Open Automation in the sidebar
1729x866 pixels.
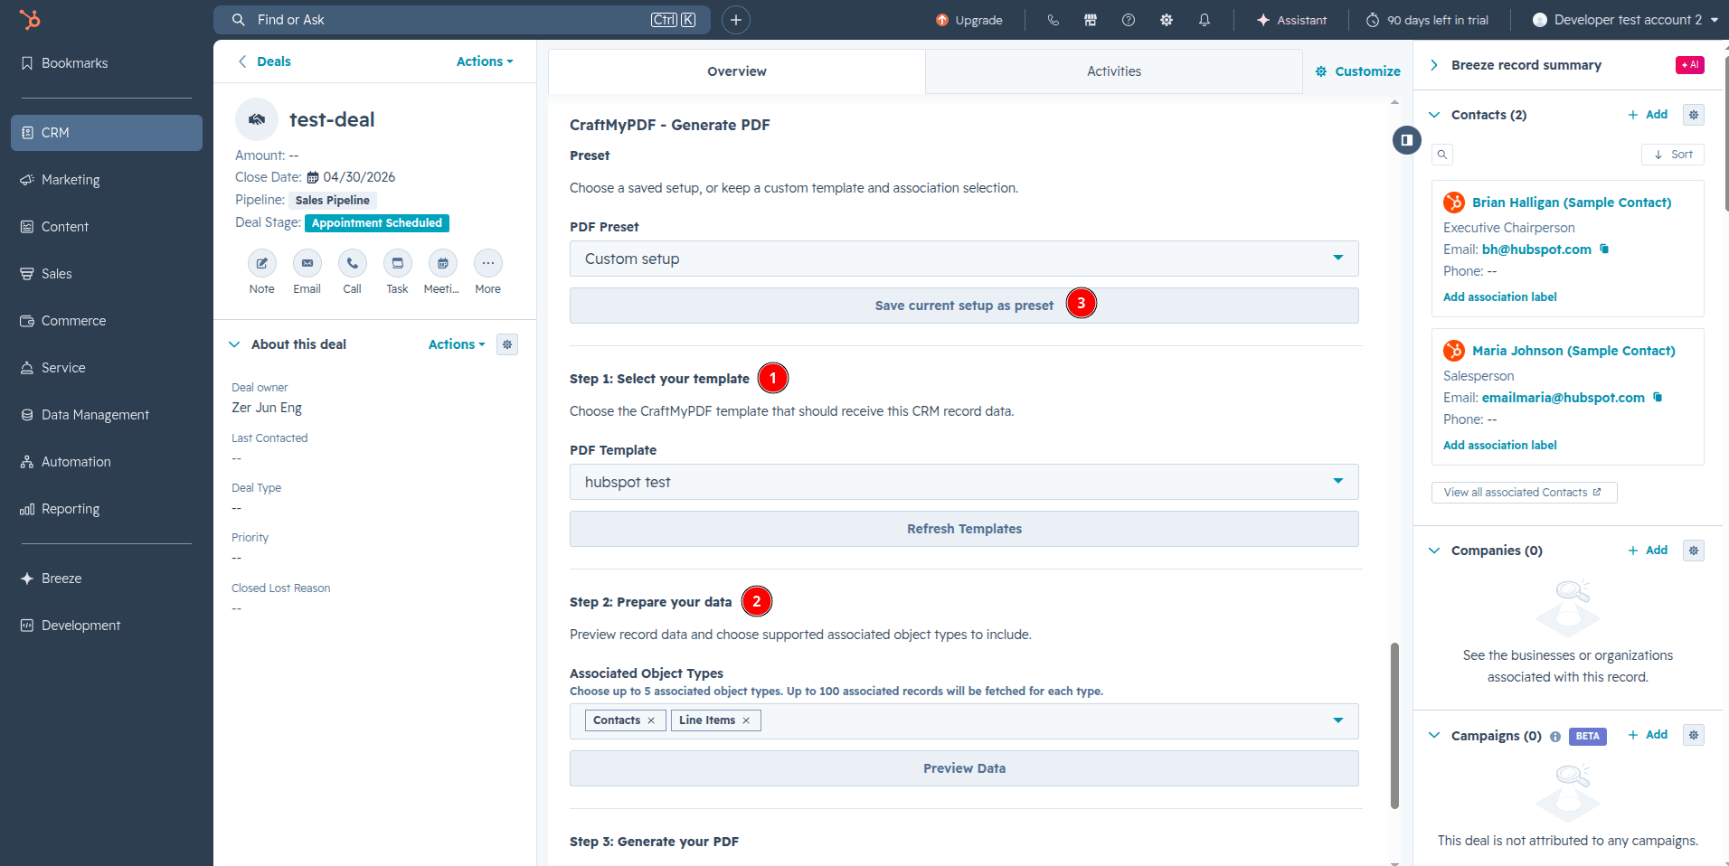107,462
